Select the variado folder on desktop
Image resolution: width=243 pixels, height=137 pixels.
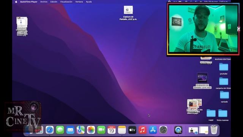point(224,95)
